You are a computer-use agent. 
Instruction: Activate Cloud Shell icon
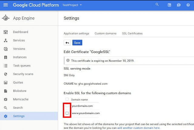169,5
